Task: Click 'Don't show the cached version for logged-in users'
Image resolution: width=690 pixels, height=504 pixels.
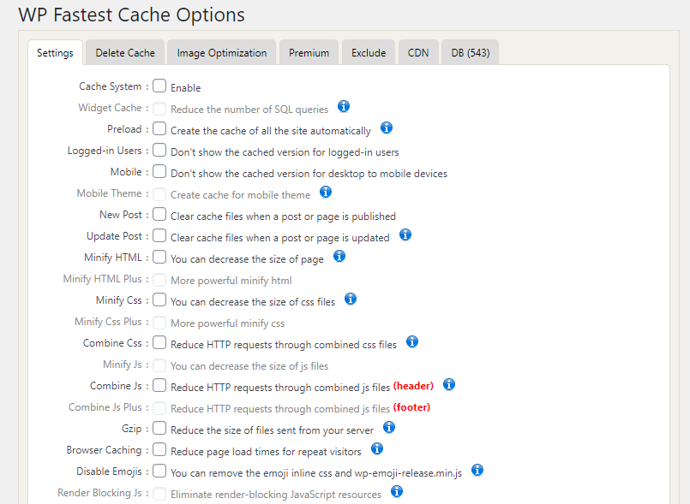Action: pyautogui.click(x=285, y=152)
